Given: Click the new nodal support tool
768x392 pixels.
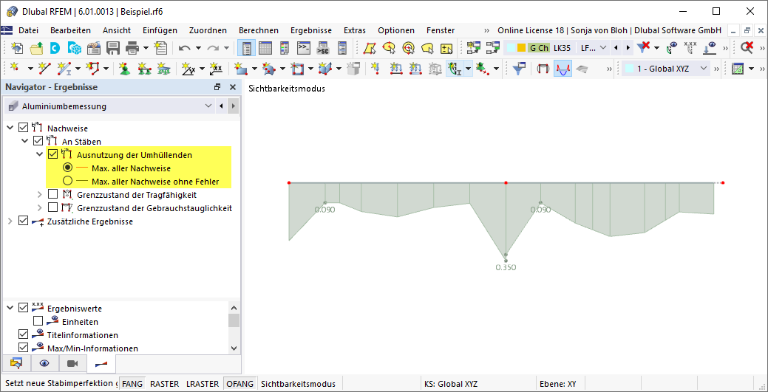Looking at the screenshot, I should click(x=124, y=68).
